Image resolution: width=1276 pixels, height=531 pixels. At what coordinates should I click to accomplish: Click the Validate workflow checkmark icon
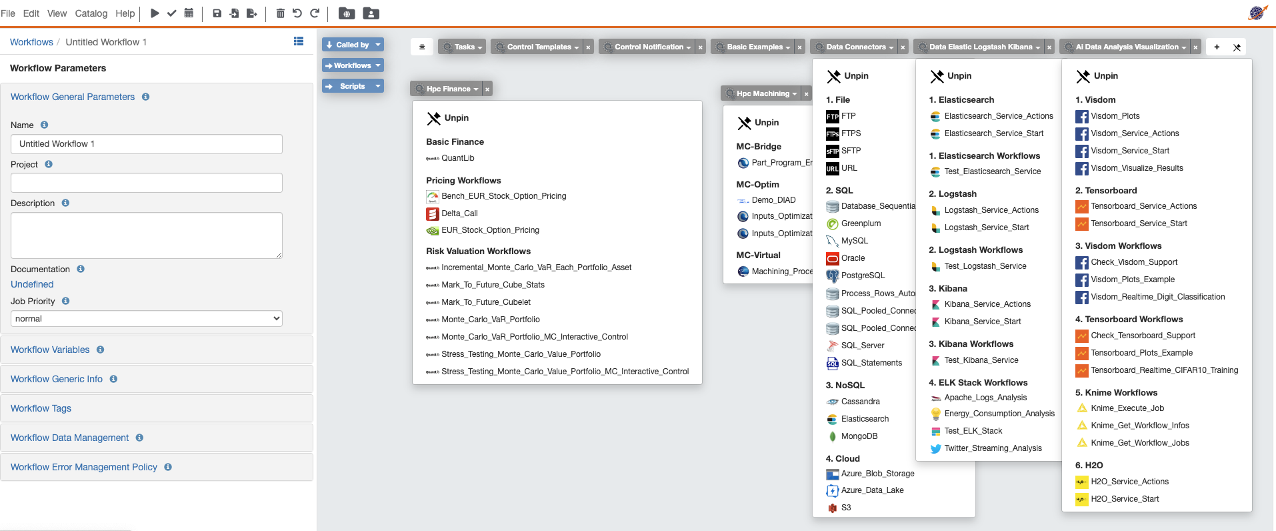tap(171, 13)
